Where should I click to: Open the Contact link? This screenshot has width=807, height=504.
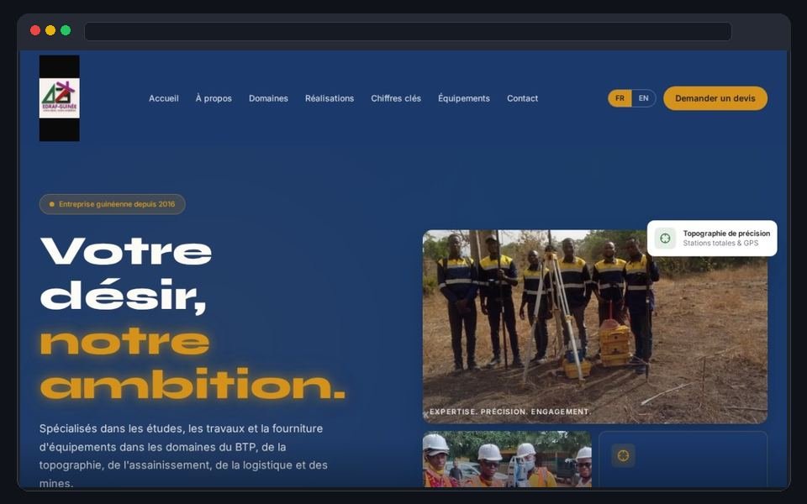(x=522, y=98)
